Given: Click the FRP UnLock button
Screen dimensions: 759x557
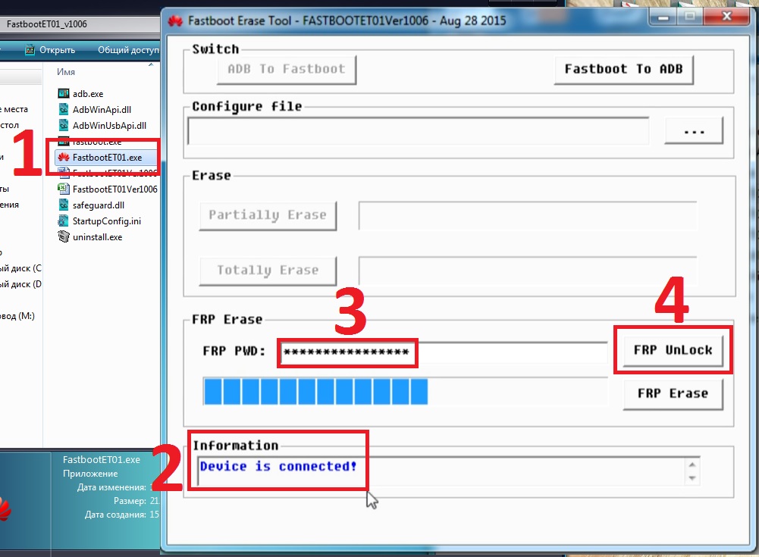Looking at the screenshot, I should [673, 350].
